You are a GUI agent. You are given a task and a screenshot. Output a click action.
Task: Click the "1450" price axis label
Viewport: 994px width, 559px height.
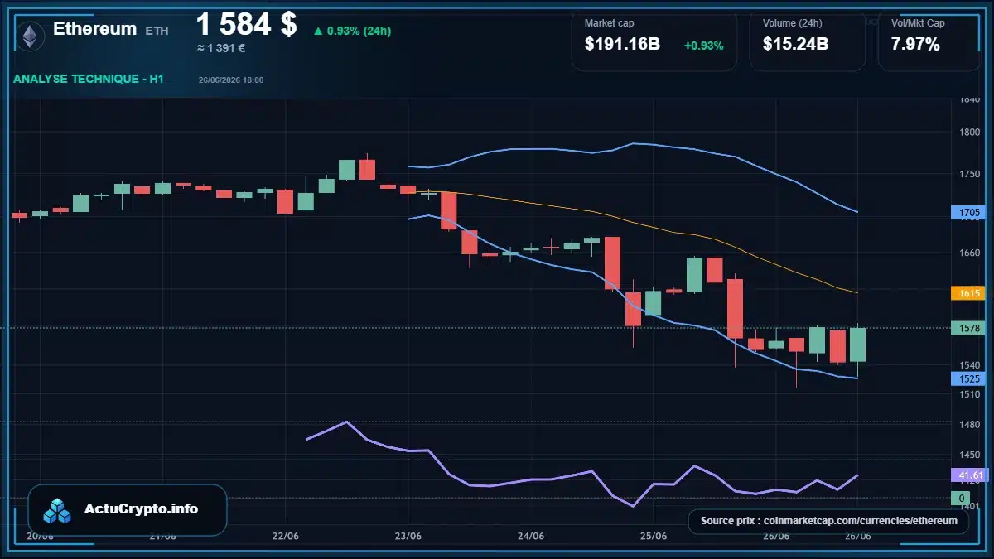pos(969,455)
